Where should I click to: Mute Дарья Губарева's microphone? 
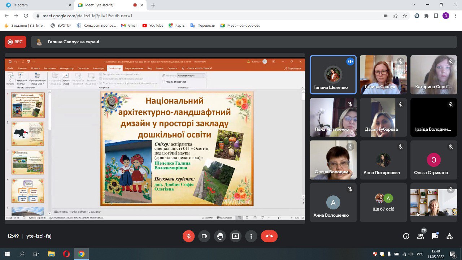point(400,104)
